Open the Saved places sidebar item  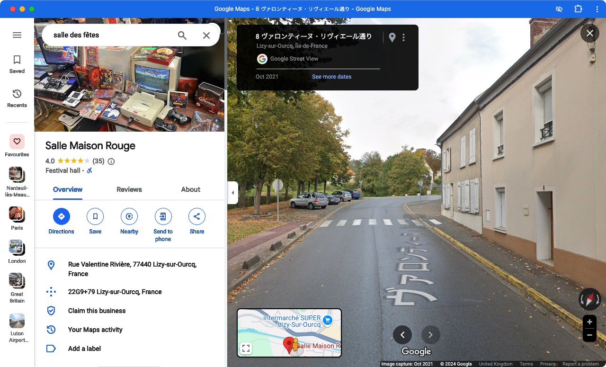[x=17, y=64]
